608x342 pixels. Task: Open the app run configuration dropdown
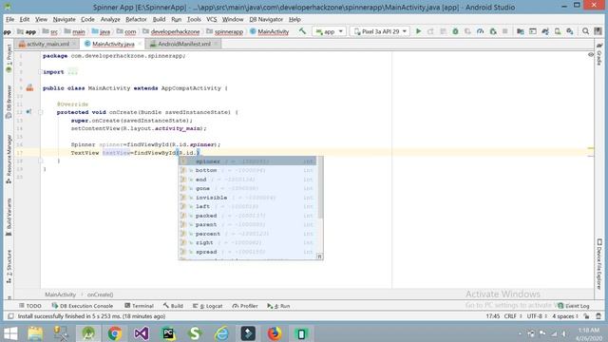click(329, 31)
